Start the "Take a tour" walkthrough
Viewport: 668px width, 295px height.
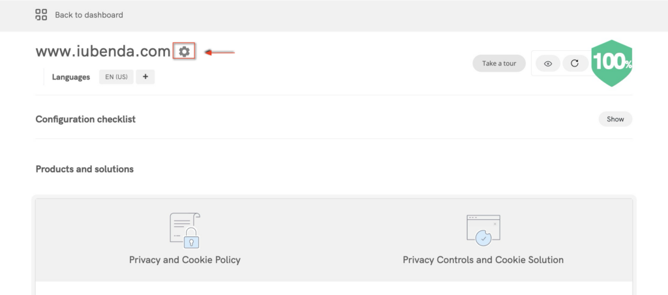tap(499, 63)
